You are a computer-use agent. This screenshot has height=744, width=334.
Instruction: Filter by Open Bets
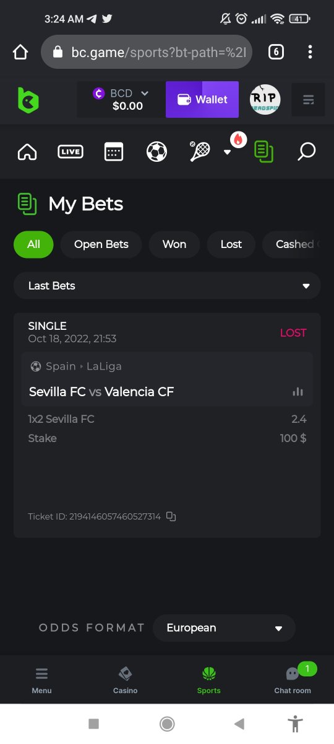pos(101,244)
